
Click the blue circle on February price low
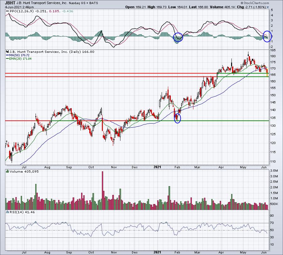[177, 118]
